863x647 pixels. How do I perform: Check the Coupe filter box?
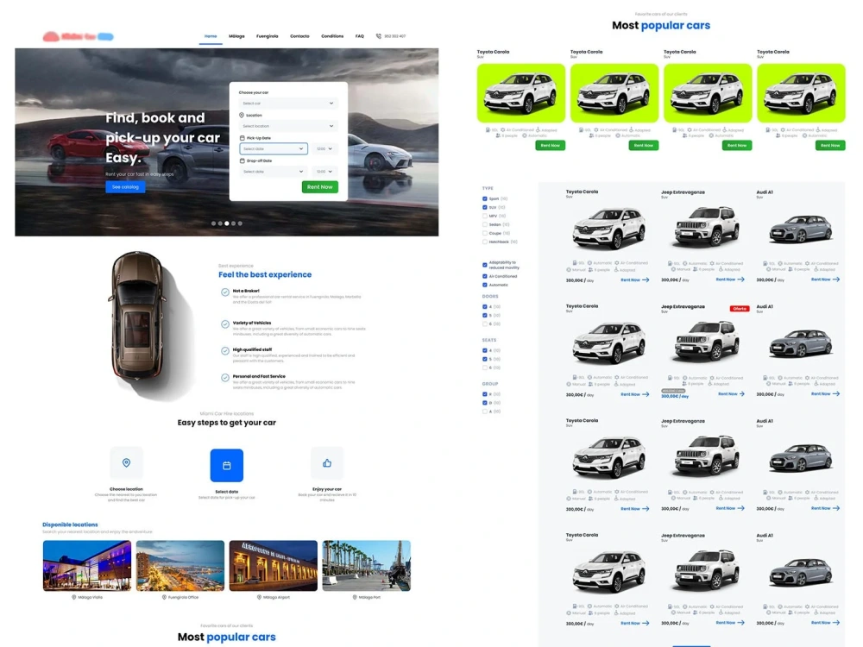point(485,233)
